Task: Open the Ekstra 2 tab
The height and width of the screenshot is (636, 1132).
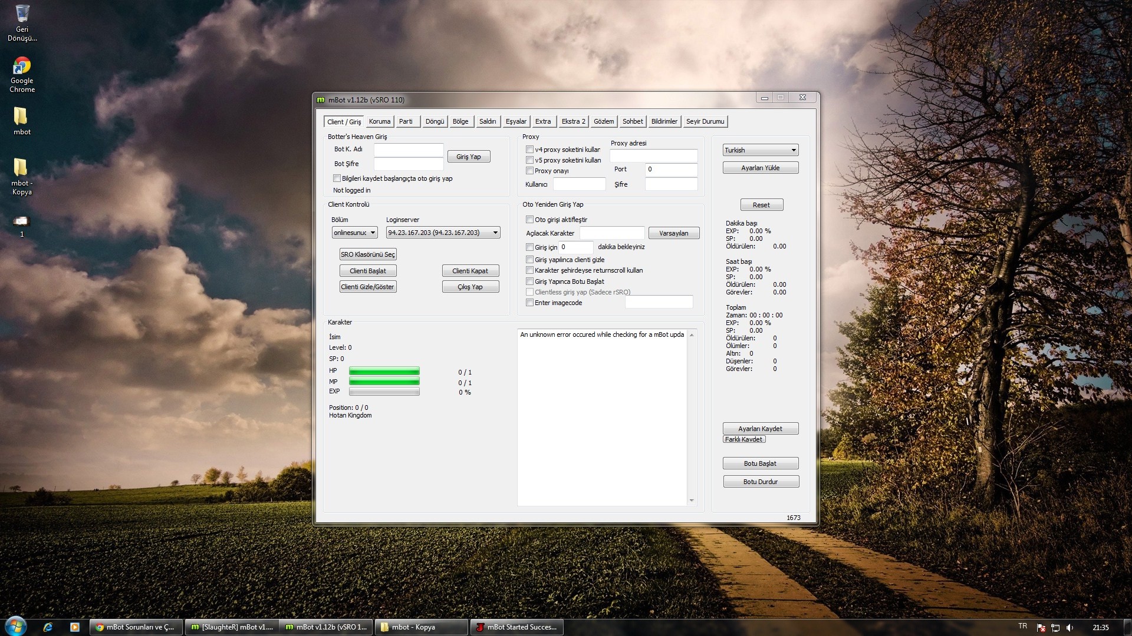Action: tap(573, 122)
